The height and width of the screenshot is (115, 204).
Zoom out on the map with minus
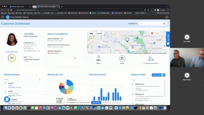tap(164, 50)
